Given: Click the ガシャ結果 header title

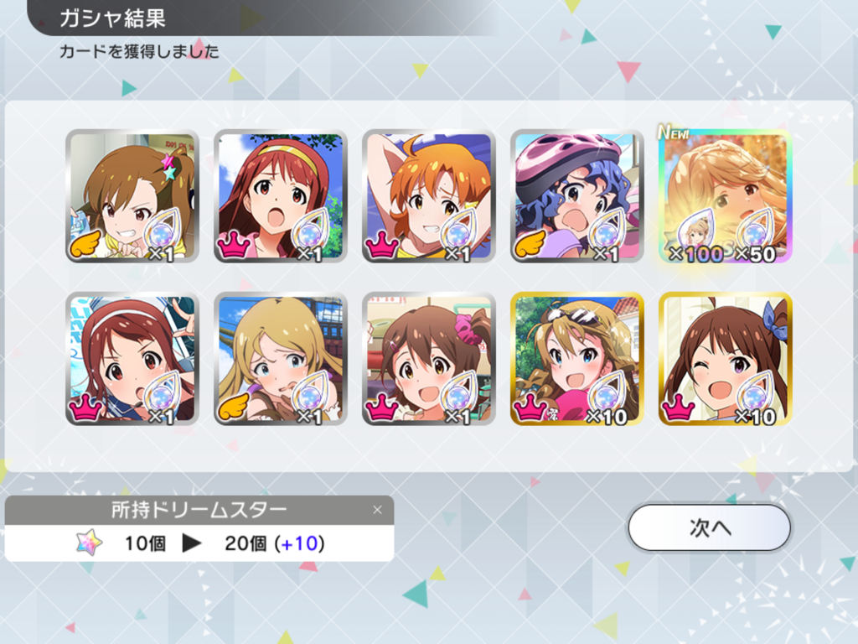Looking at the screenshot, I should 112,18.
